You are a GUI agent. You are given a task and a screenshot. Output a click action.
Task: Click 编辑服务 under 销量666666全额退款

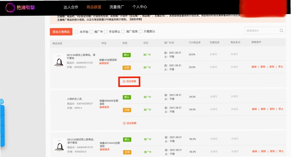(104, 107)
